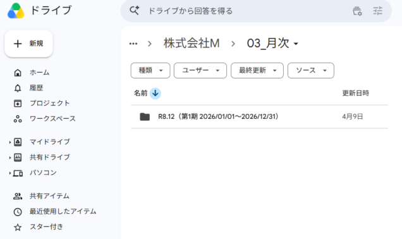Open 最近使用したアイテム recent items

coord(63,211)
